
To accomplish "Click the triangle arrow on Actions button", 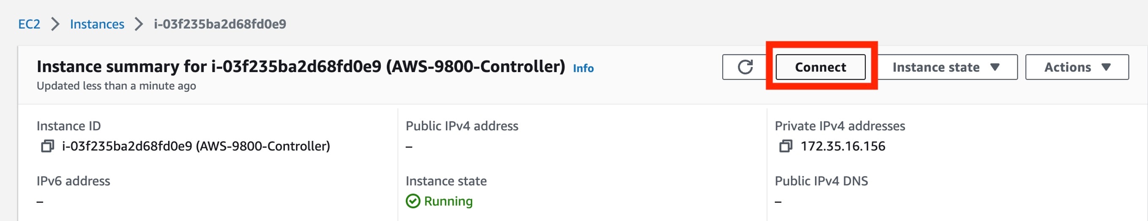I will pyautogui.click(x=1106, y=67).
